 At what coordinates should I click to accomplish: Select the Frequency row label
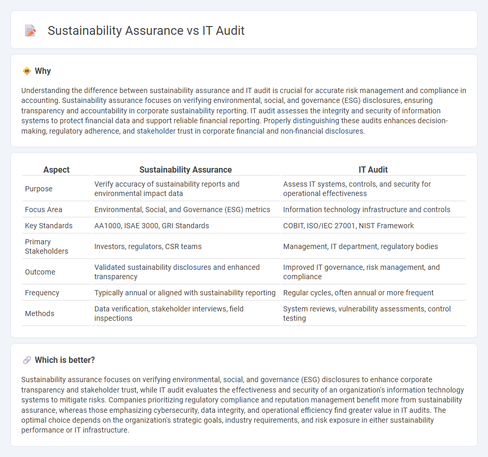(x=42, y=293)
